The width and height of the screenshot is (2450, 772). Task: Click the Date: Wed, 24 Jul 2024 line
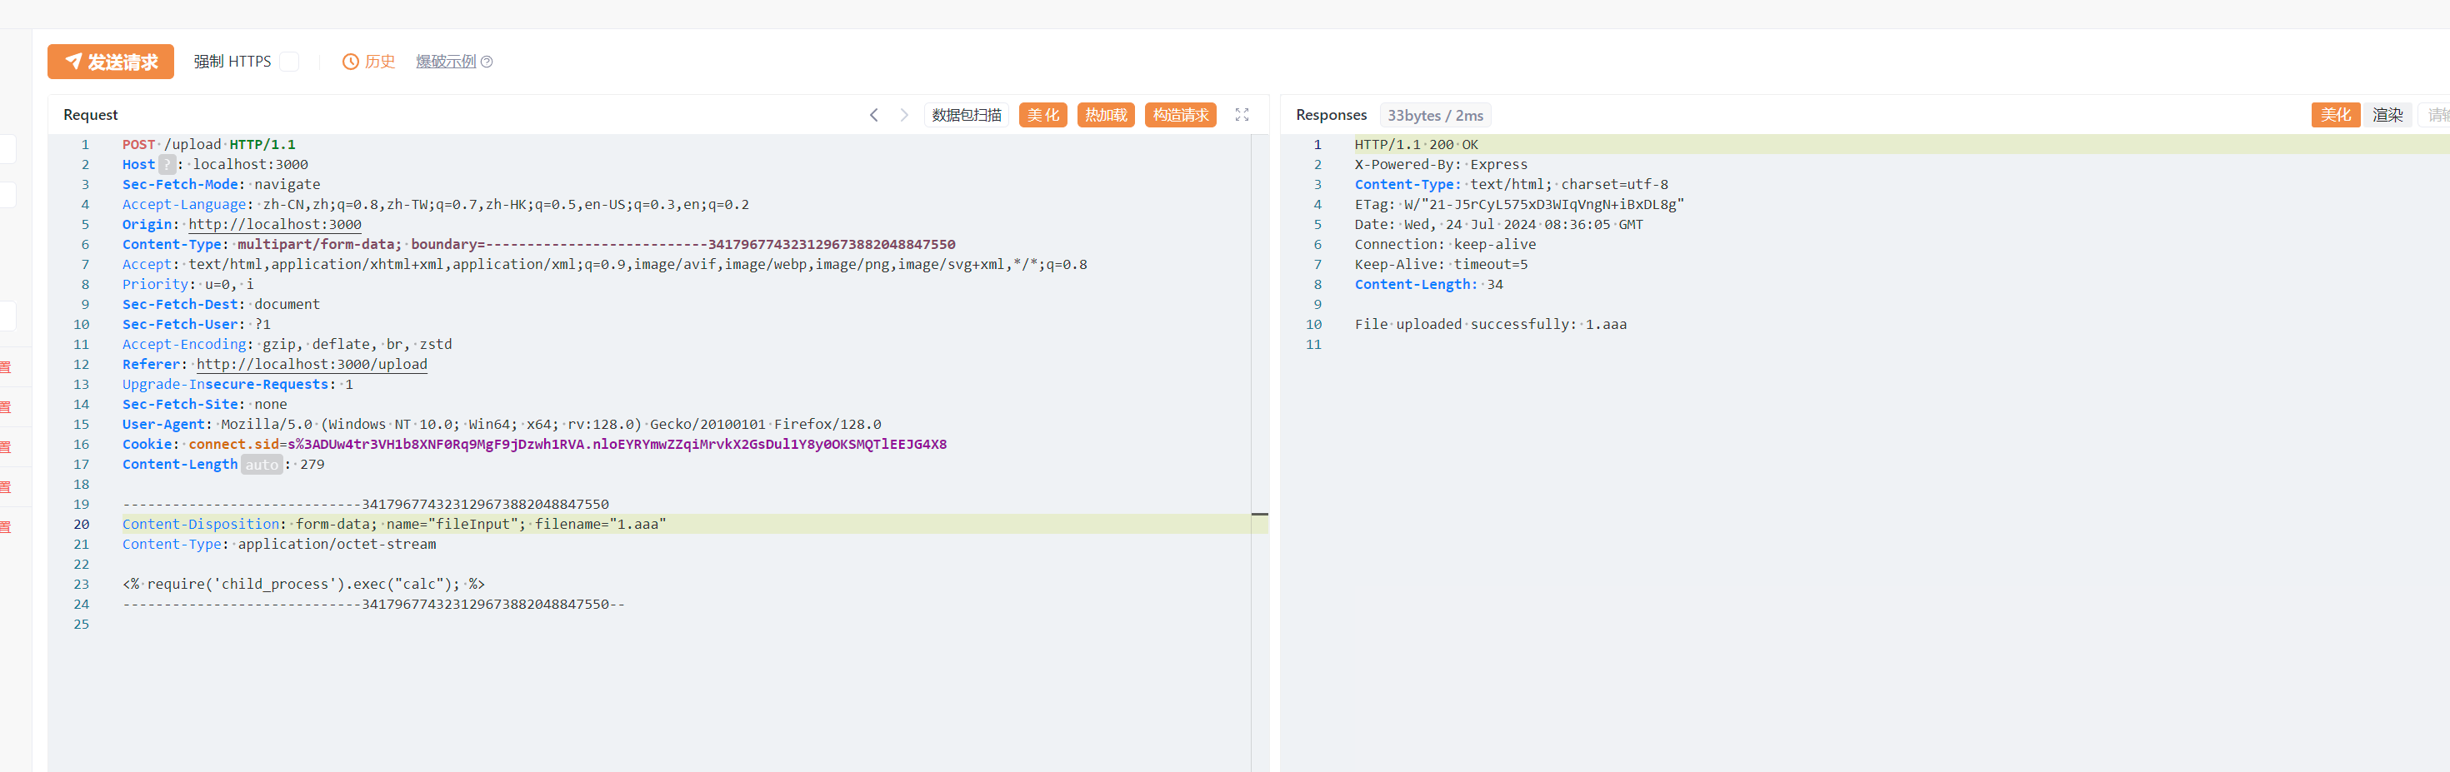tap(1499, 224)
